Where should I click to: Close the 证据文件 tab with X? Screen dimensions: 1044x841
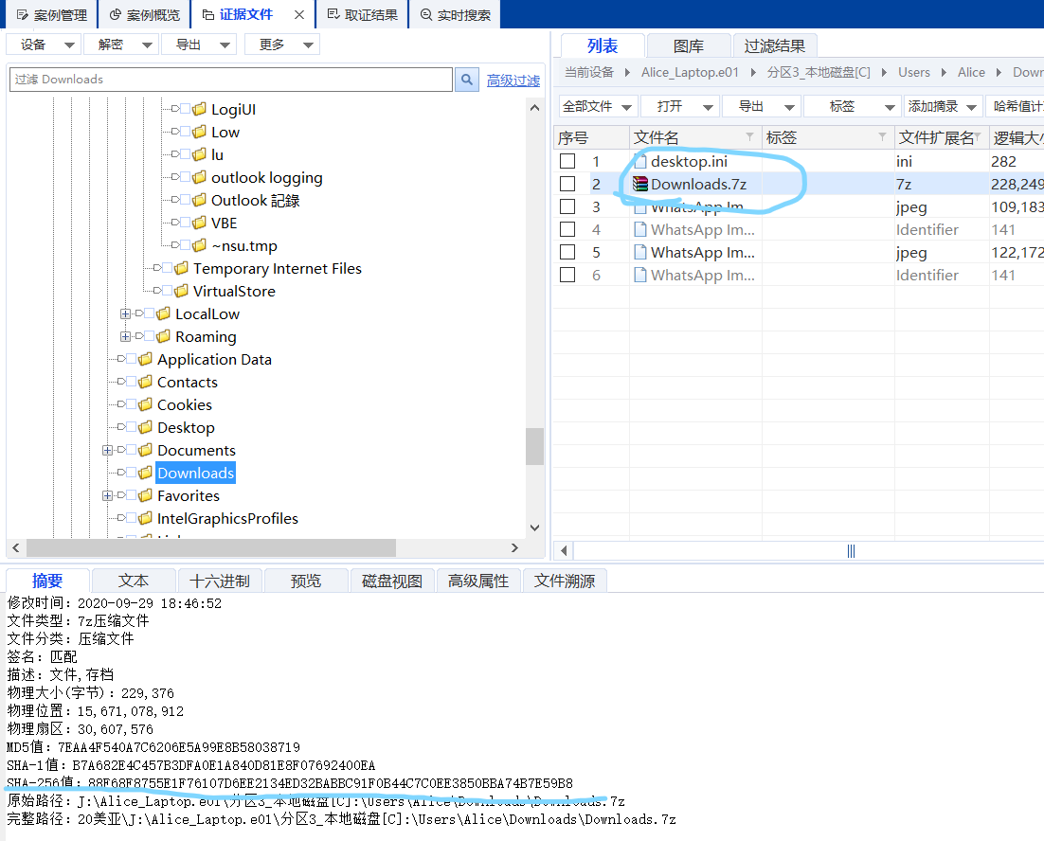coord(299,14)
